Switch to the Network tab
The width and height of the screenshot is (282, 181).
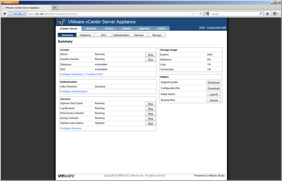91,28
